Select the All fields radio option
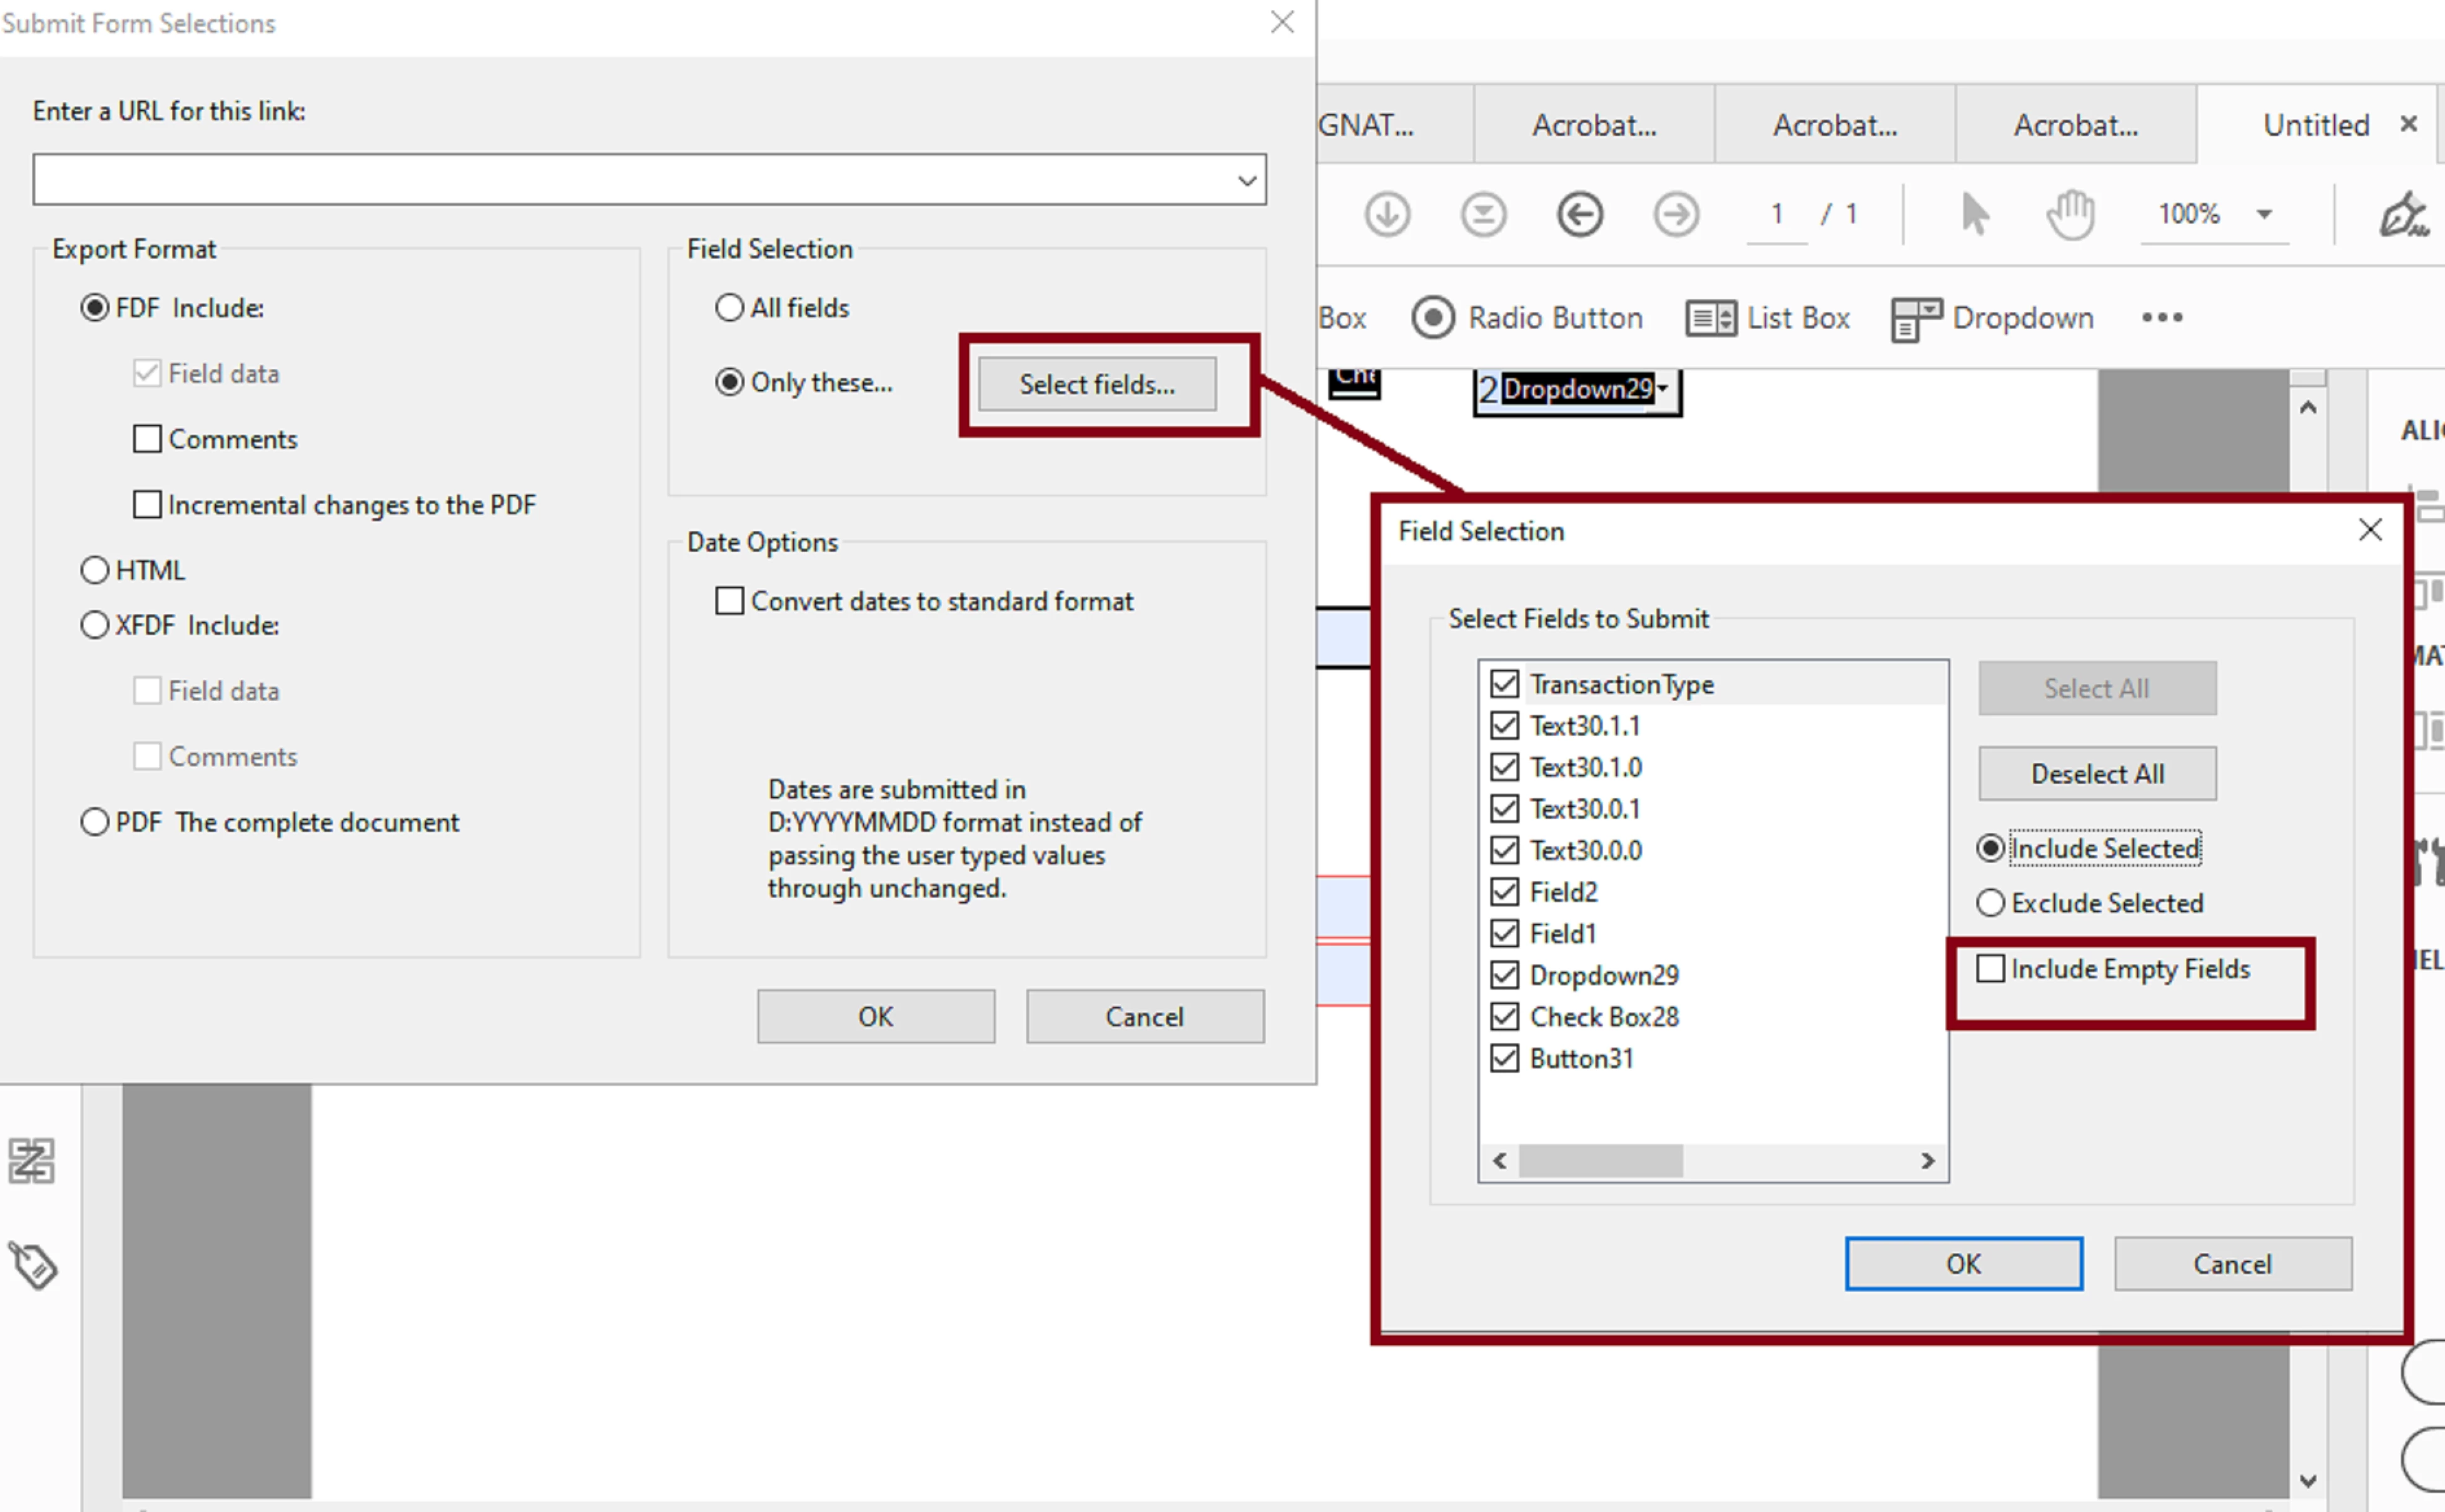 pos(730,307)
